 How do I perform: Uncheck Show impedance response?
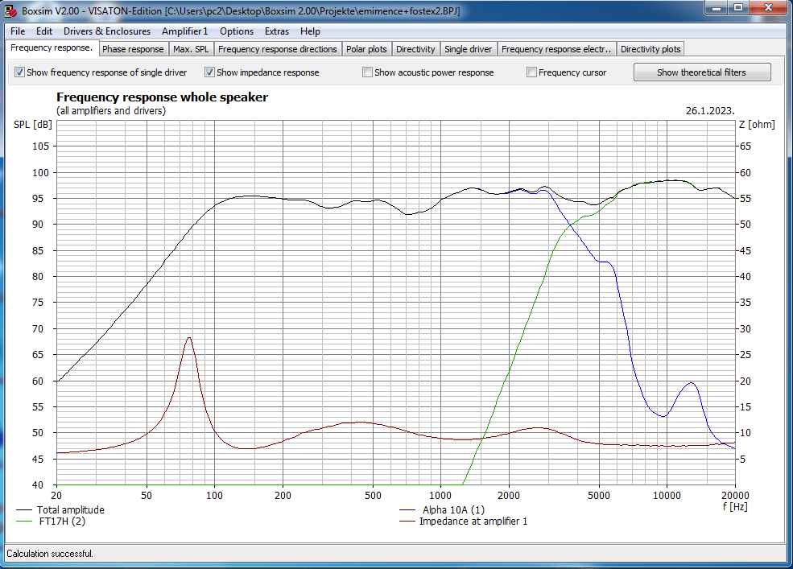[209, 72]
